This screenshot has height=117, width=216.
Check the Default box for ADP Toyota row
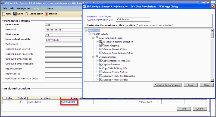[x=21, y=102]
